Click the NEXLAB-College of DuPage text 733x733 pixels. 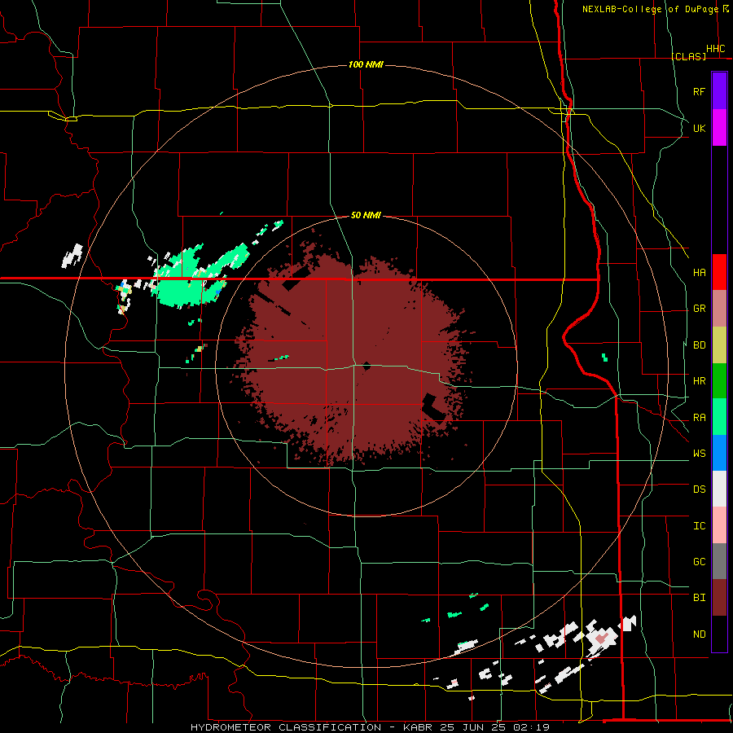[651, 9]
